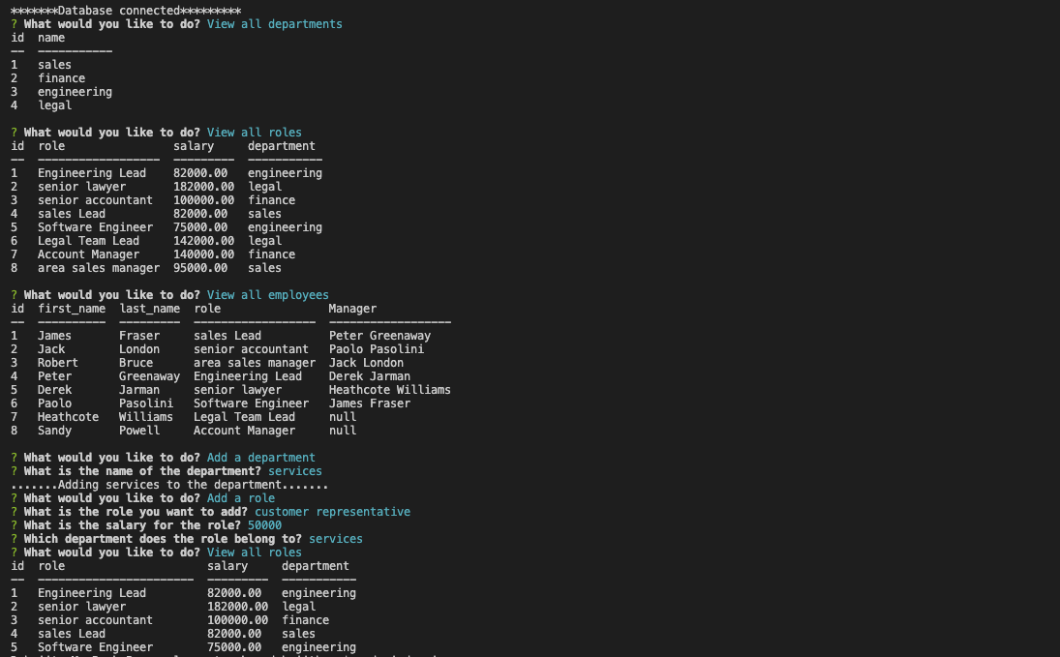Select the "Account Manager" role of Sandy Powell
This screenshot has height=657, width=1060.
[245, 430]
